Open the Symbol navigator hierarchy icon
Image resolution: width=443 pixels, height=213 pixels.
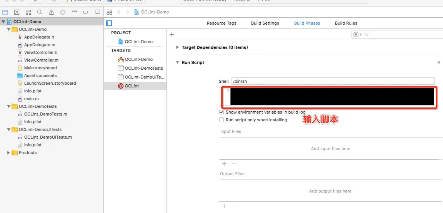pyautogui.click(x=28, y=12)
